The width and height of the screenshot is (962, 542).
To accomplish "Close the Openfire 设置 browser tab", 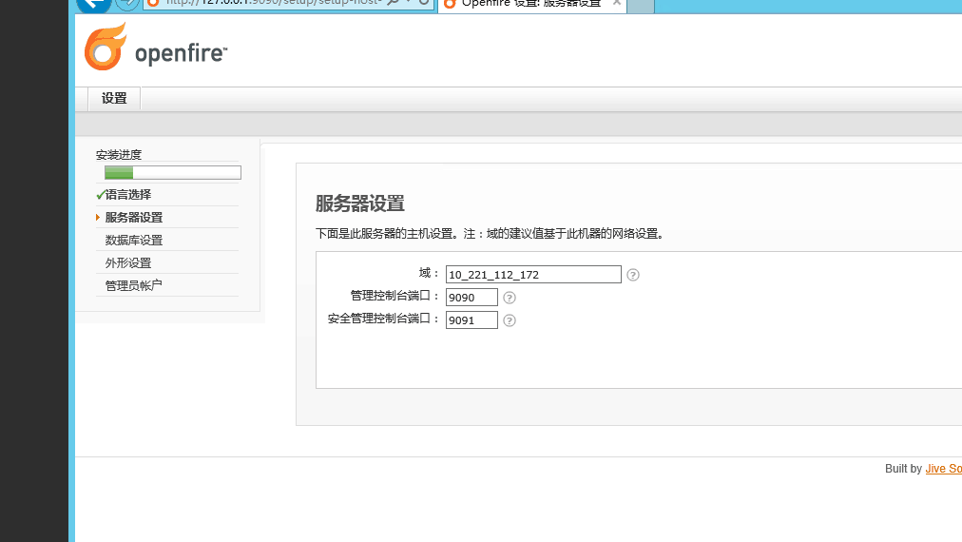I will [616, 5].
